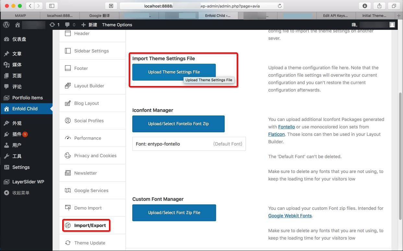Click the Safari back arrow
The image size is (403, 251).
30,6
